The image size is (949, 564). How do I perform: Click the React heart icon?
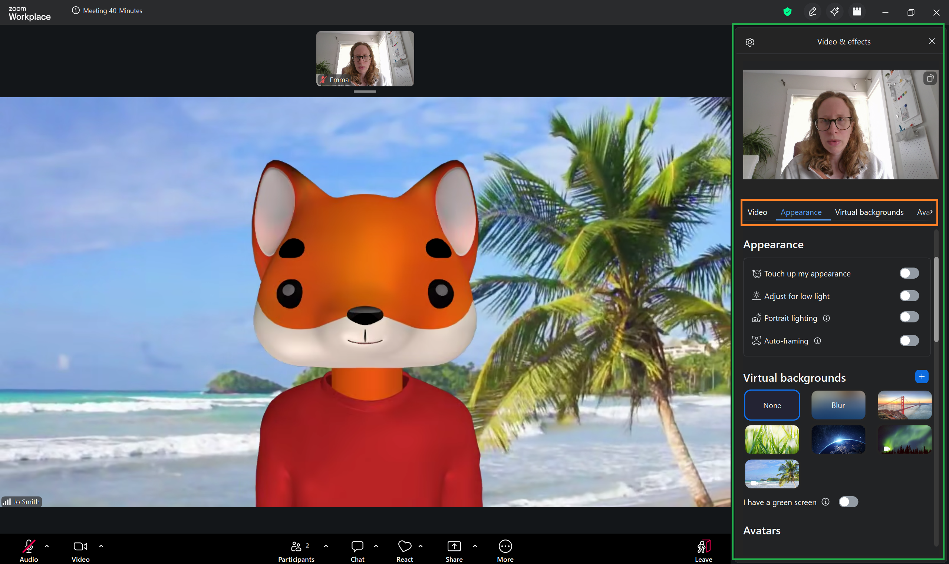coord(404,546)
